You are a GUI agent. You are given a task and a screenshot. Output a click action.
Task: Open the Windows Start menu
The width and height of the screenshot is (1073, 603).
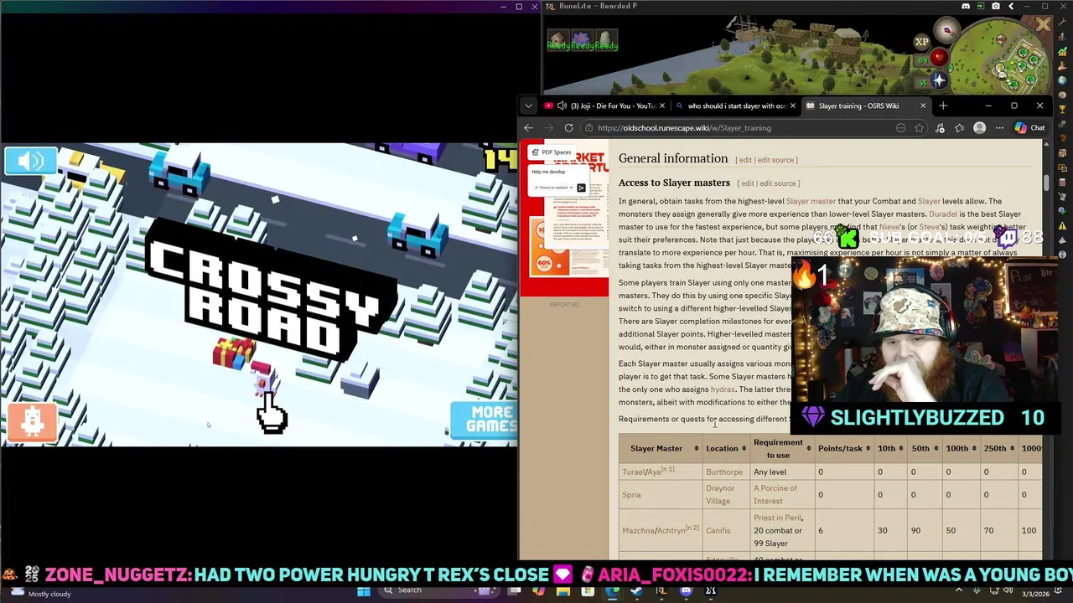pyautogui.click(x=364, y=590)
